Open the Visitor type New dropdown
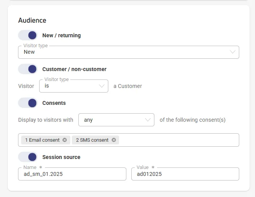The width and height of the screenshot is (255, 197). (x=129, y=52)
